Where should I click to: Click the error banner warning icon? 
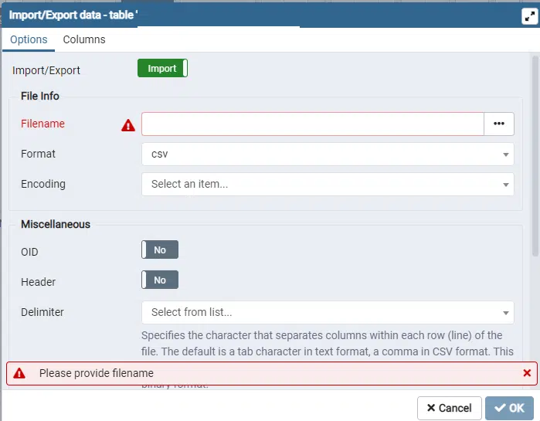(x=19, y=373)
